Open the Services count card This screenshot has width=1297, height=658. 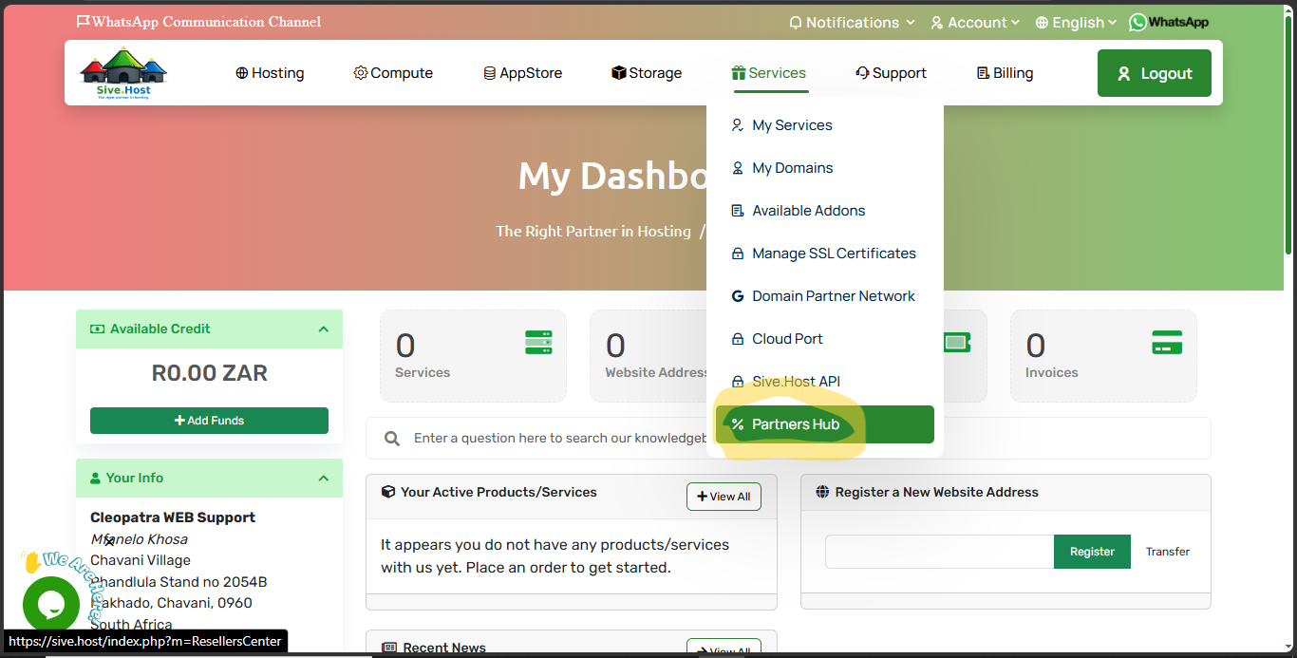click(x=473, y=356)
